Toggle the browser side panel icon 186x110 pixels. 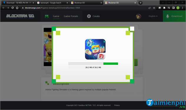pos(173,8)
